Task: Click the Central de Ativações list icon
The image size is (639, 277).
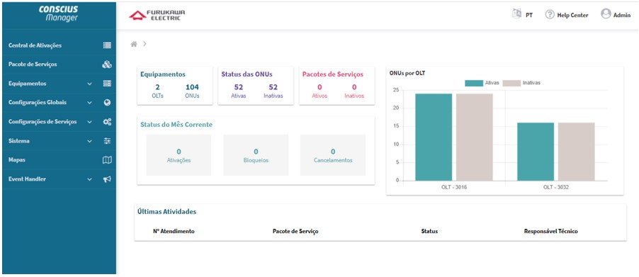Action: click(x=107, y=45)
